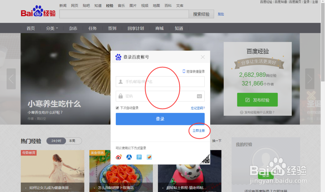Open the 任务 nav item
Viewport: 325px width, 192px height.
(93, 28)
